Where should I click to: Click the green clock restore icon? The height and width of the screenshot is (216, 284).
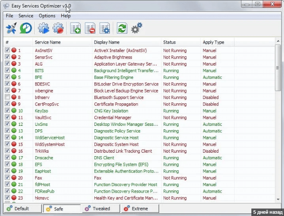coord(26,28)
